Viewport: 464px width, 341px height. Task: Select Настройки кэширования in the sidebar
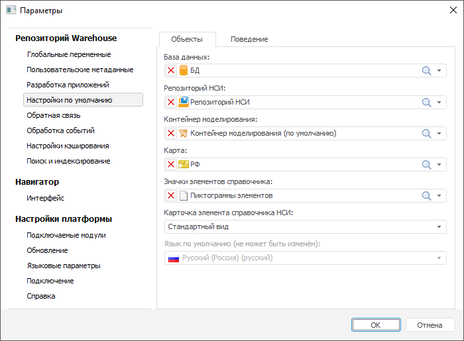pos(68,146)
